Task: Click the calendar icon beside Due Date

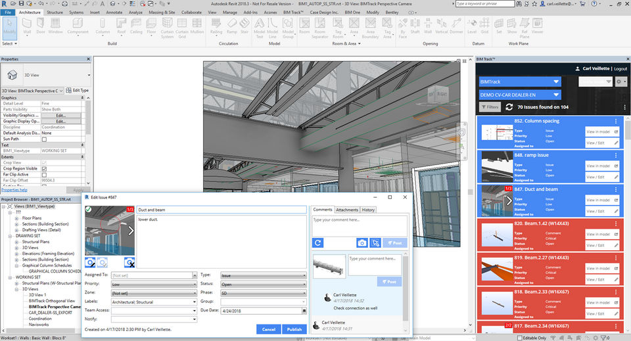Action: tap(304, 310)
